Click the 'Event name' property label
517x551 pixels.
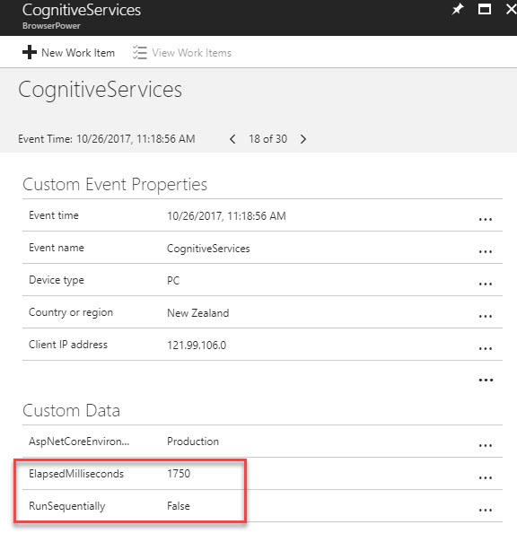pos(57,248)
